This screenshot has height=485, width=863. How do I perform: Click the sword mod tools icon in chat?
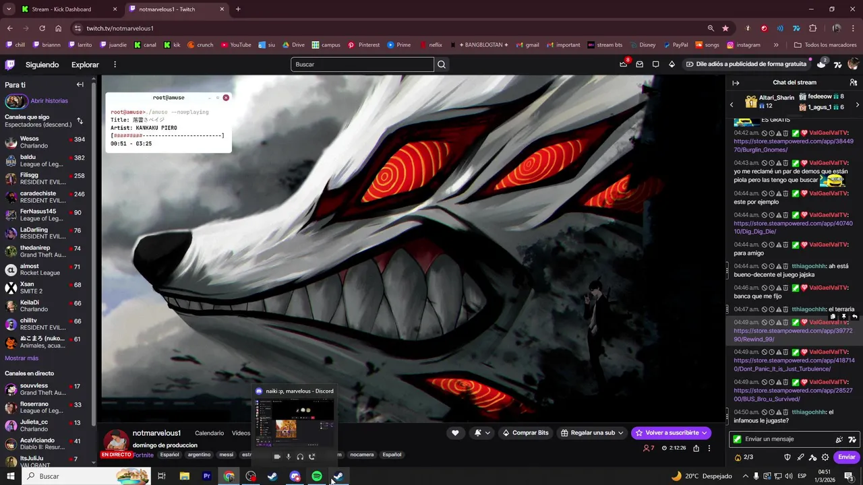(x=800, y=457)
